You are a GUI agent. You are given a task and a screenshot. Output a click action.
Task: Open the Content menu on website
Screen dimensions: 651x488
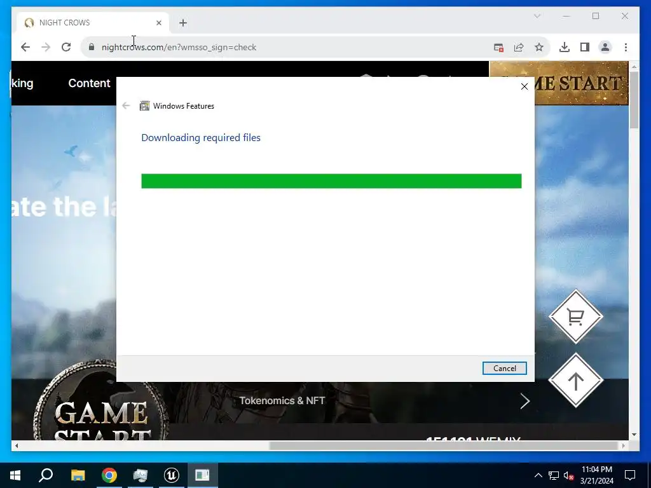click(x=89, y=83)
